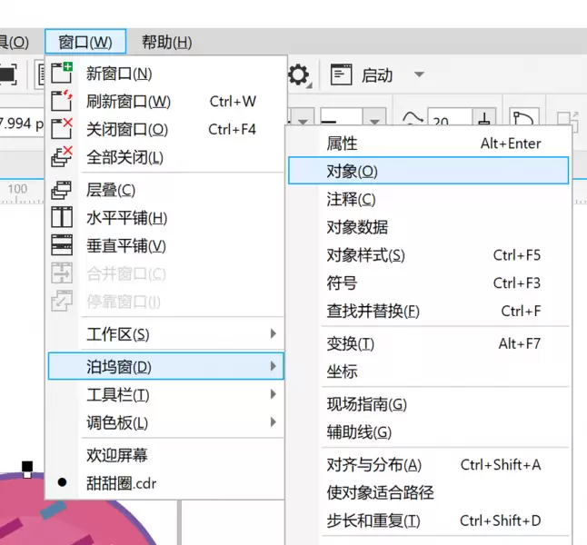
Task: Select 刷新窗口(W) menu entry
Action: 164,101
